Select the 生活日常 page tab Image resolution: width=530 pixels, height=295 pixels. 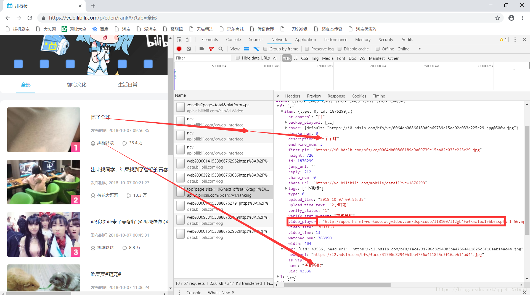128,85
